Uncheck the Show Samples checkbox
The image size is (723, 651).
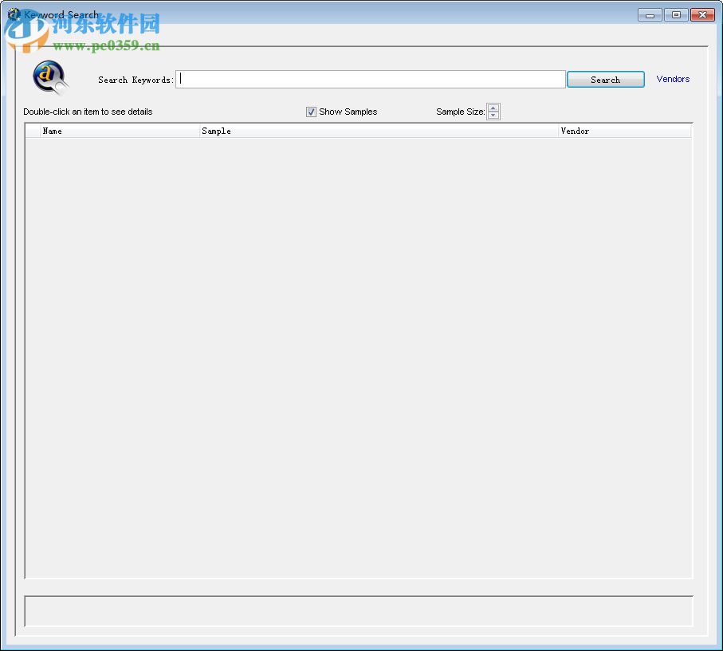(311, 112)
